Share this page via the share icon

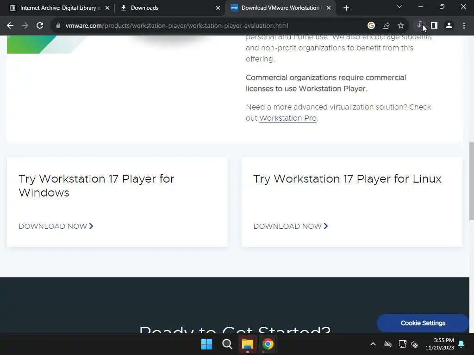[x=386, y=26]
